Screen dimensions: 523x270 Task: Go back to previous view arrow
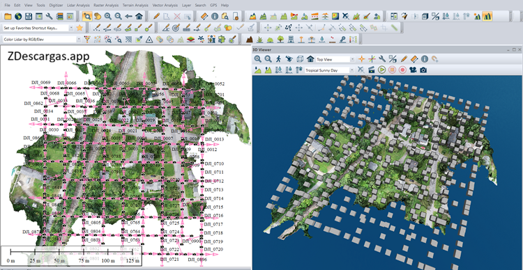[x=128, y=16]
